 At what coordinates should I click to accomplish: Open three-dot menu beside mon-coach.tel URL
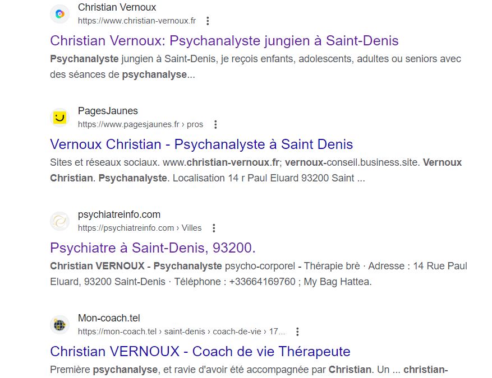297,332
